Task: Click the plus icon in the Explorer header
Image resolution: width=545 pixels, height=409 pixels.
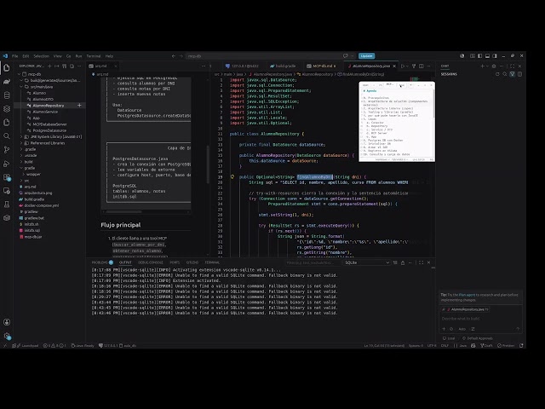Action: (x=49, y=66)
